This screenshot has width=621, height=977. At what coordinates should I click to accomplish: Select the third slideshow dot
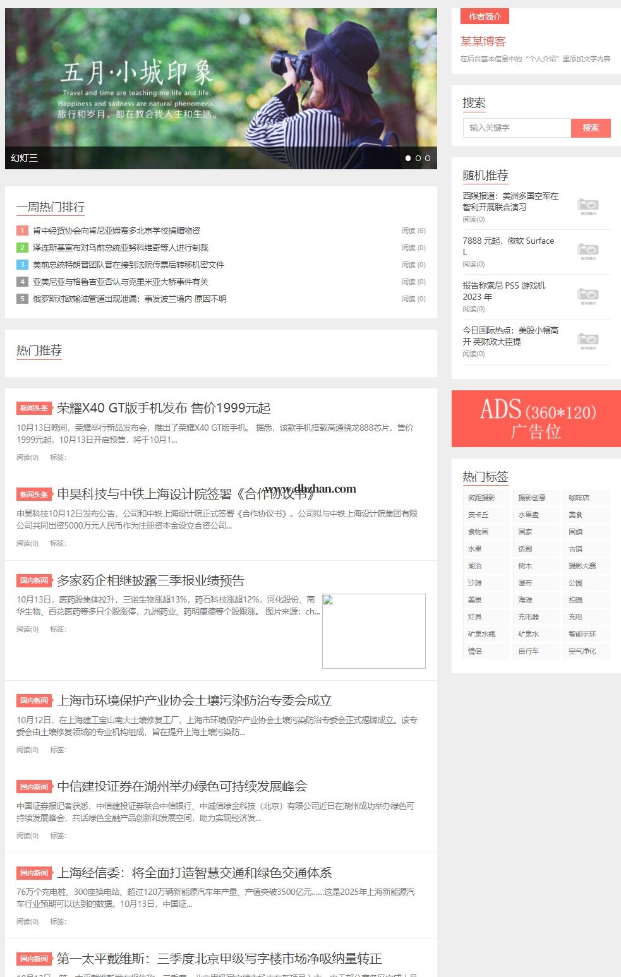pos(428,158)
